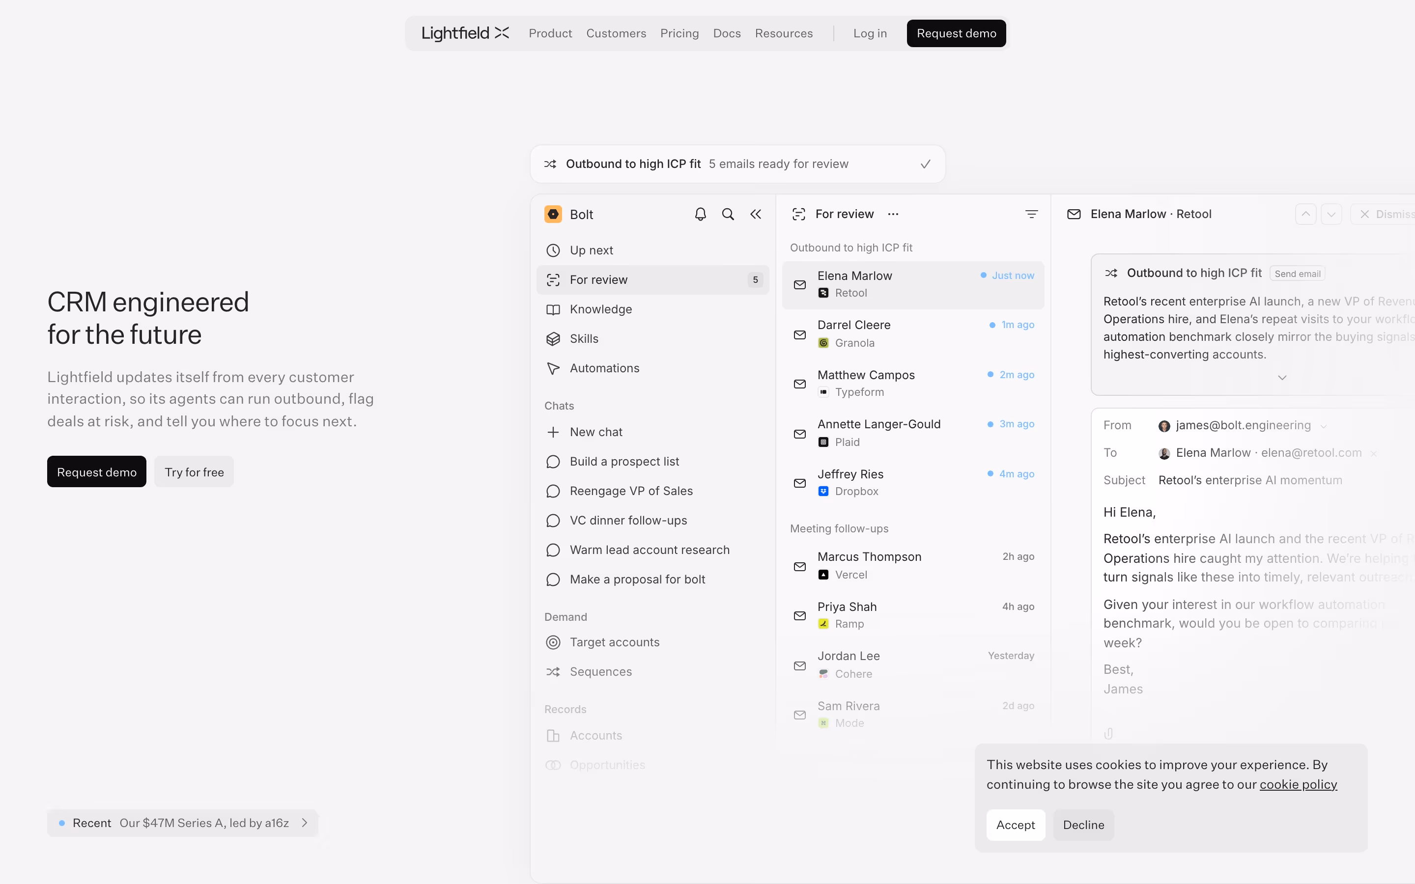Open Marcus Thompson's Vercel follow-up

pos(913,566)
